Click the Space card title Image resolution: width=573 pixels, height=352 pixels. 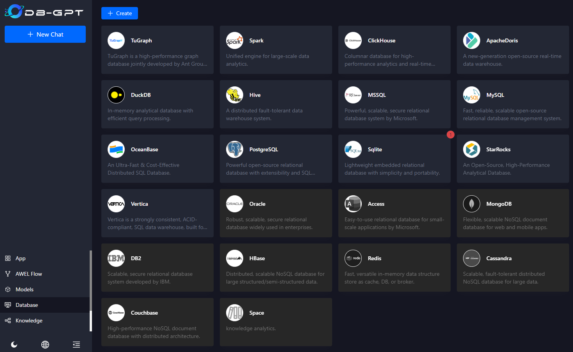pos(257,313)
